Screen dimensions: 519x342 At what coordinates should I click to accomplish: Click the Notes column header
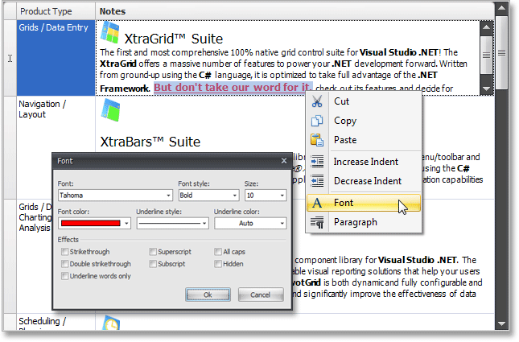(295, 11)
